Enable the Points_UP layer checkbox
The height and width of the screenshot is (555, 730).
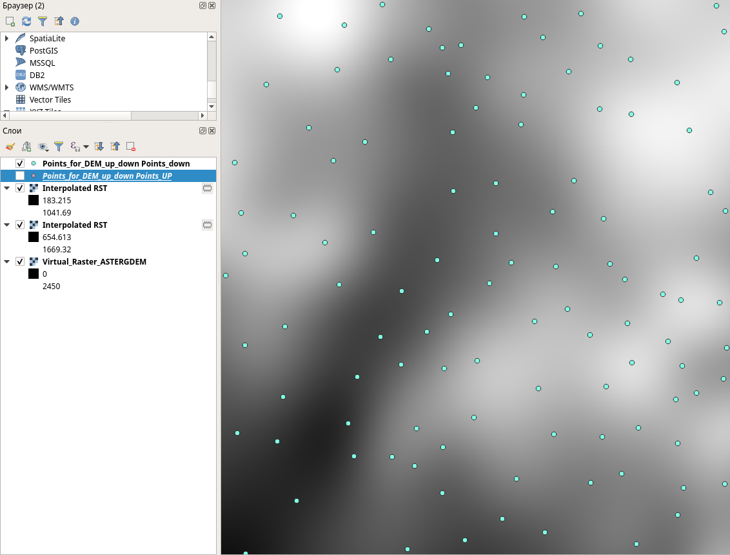click(x=20, y=176)
